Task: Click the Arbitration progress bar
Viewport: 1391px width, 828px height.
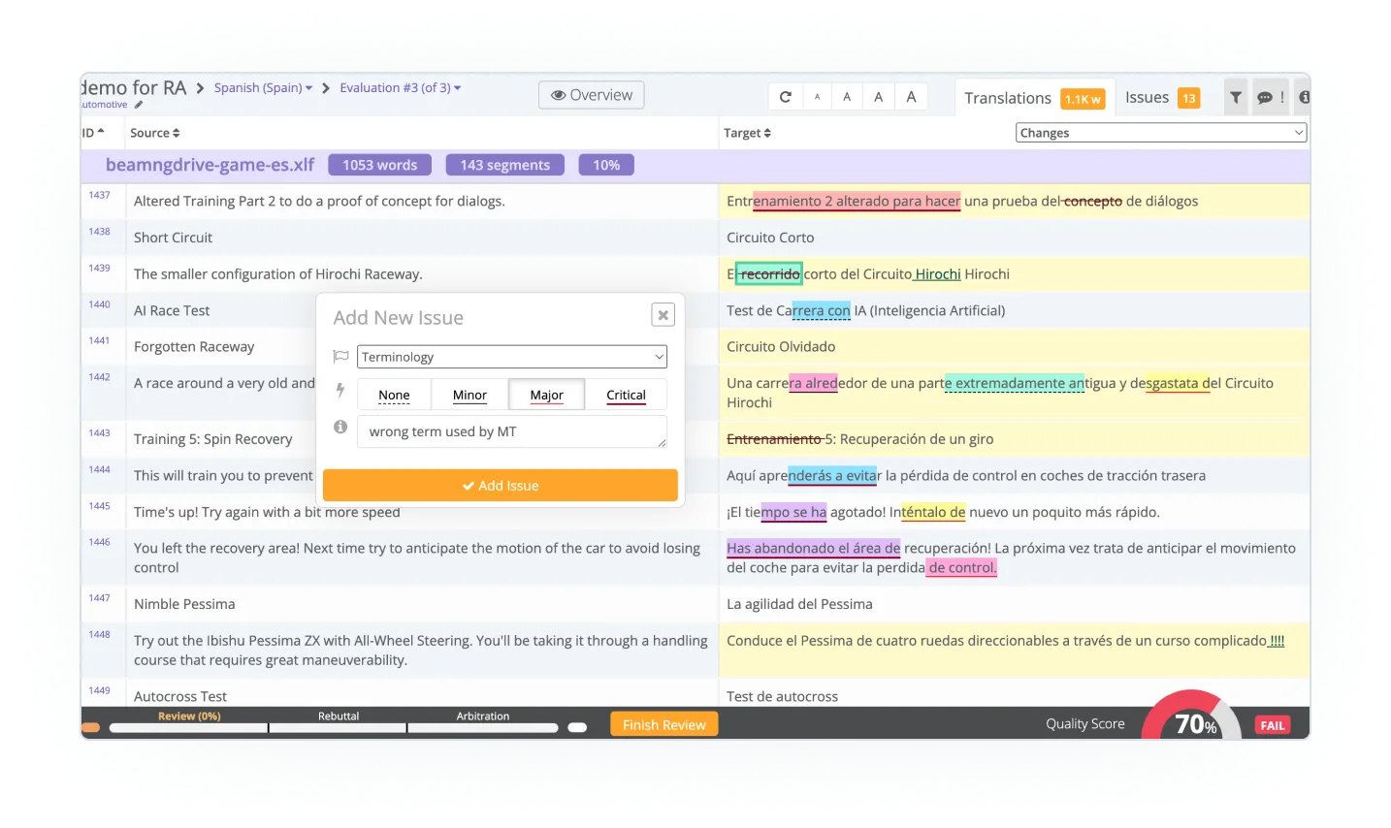Action: pyautogui.click(x=483, y=727)
